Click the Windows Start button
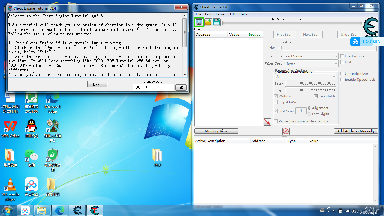 pos(7,210)
